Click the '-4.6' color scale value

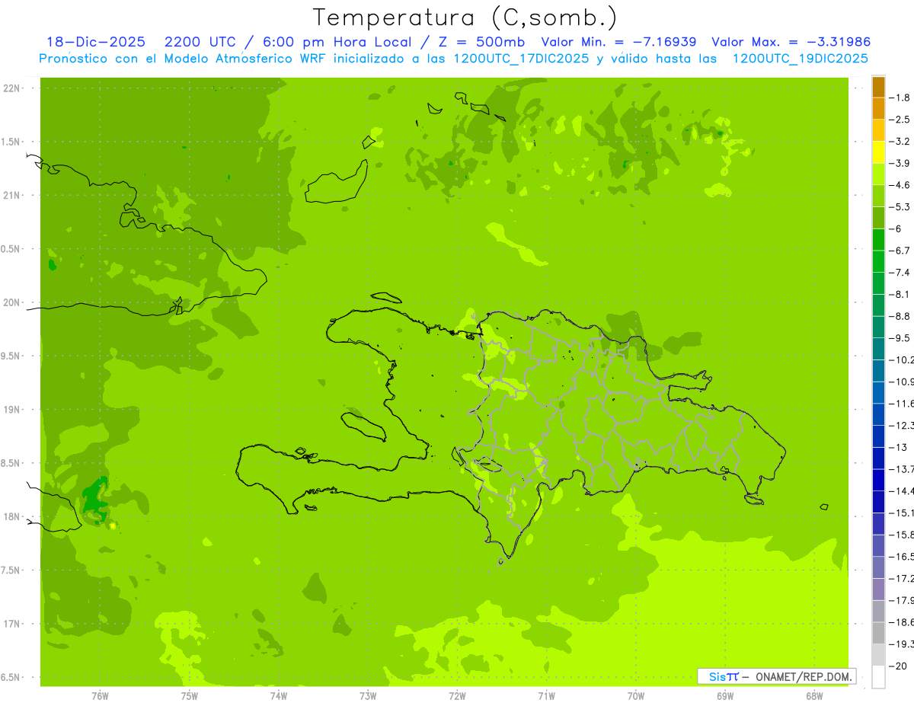pyautogui.click(x=900, y=185)
